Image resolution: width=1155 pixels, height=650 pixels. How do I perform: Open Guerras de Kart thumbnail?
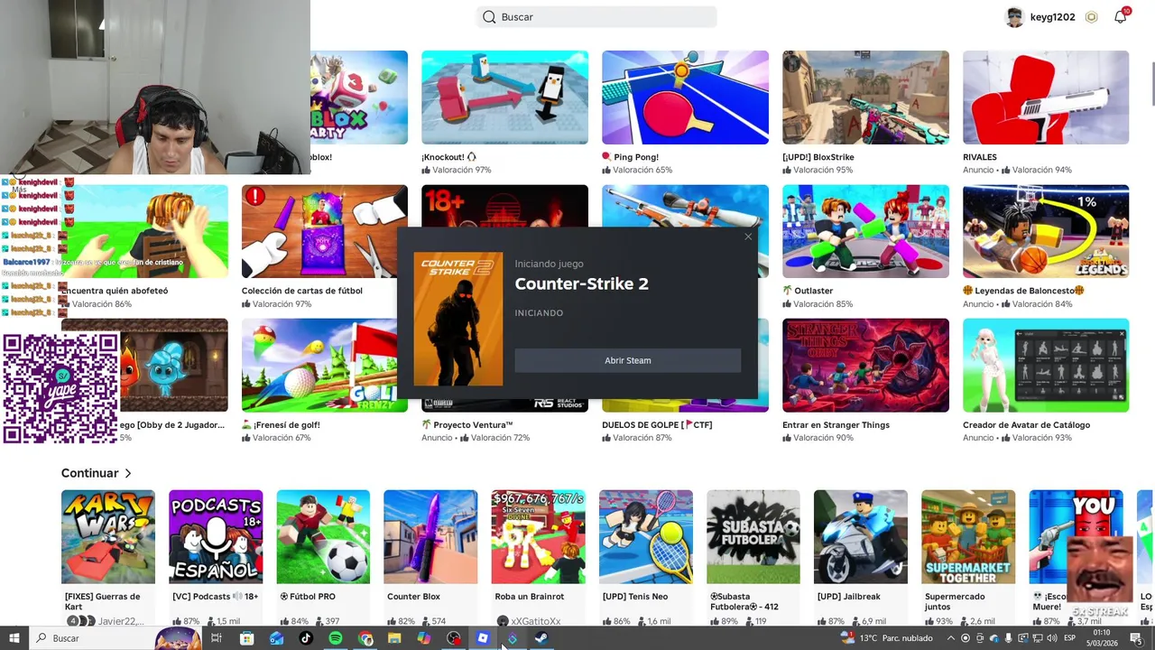(x=108, y=537)
